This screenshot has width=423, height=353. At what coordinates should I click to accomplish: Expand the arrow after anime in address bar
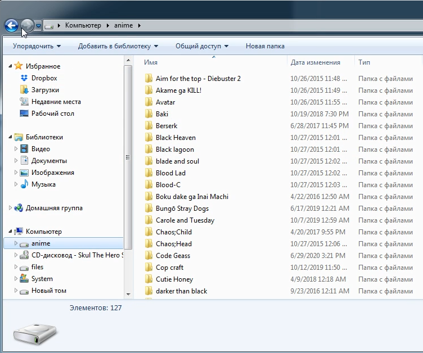pos(139,26)
